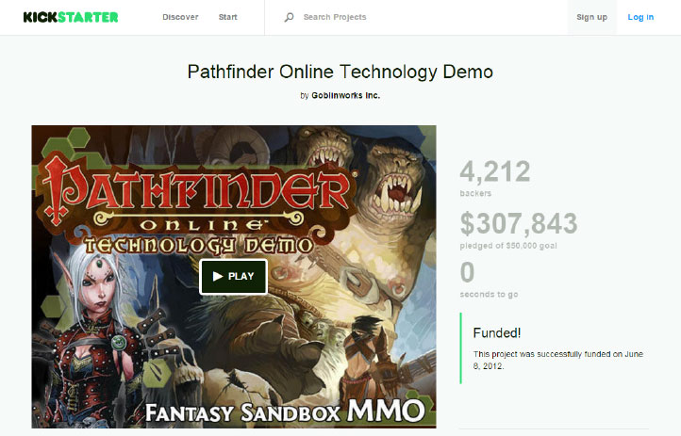Click the Log in link
Viewport: 681px width, 436px height.
pos(640,17)
